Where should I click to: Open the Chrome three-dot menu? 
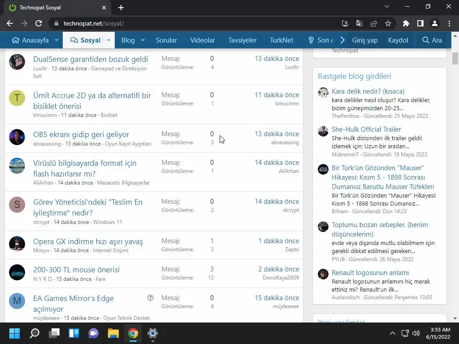pyautogui.click(x=449, y=23)
